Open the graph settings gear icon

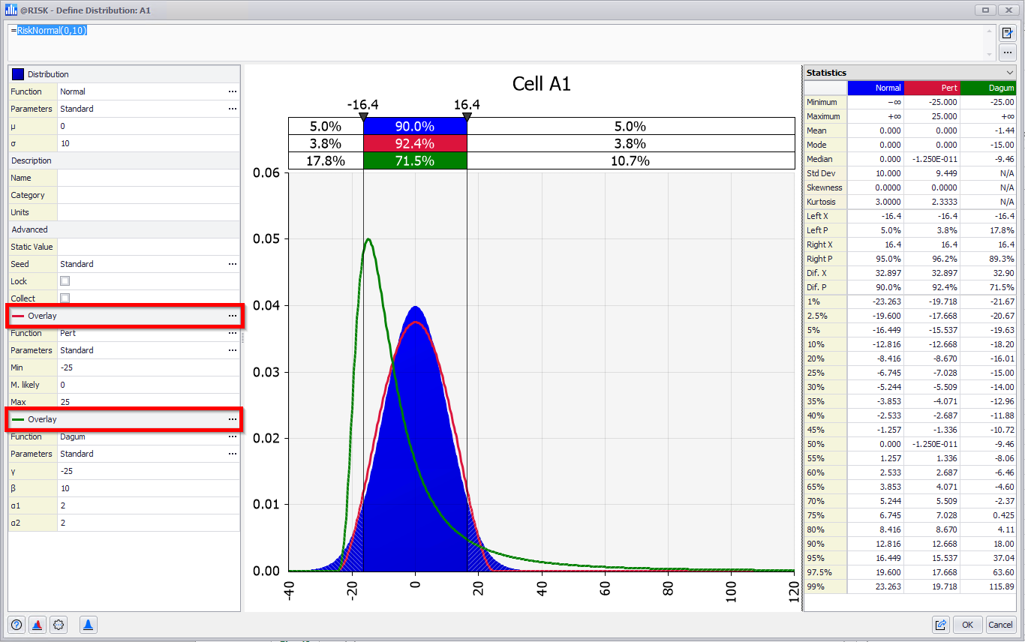[x=59, y=625]
